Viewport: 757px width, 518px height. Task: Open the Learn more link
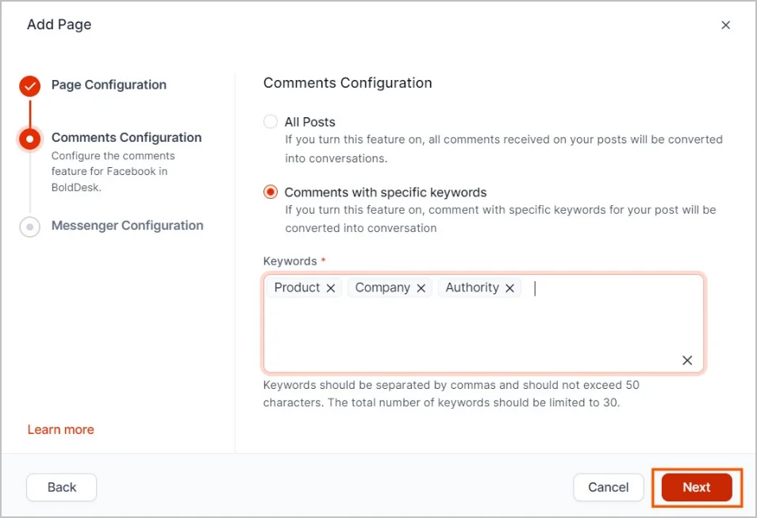[60, 429]
